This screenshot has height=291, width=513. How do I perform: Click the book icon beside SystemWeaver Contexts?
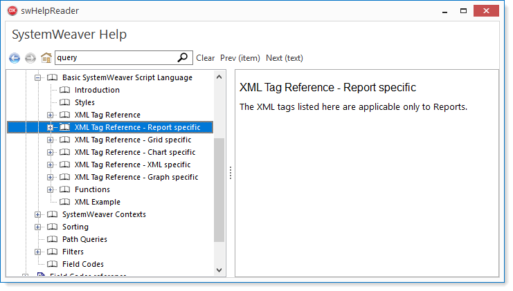pyautogui.click(x=53, y=214)
